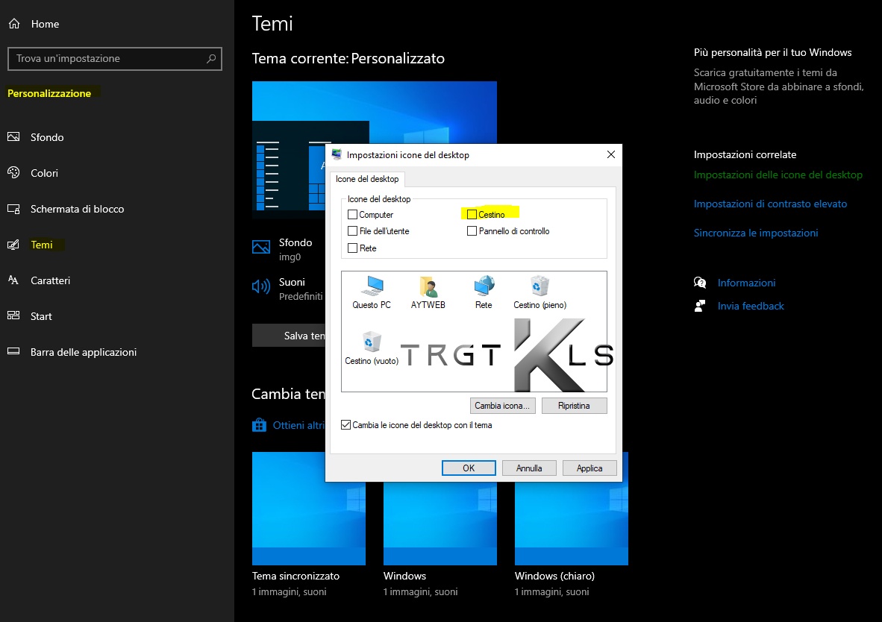This screenshot has width=882, height=622.
Task: Select the Cestino (vuoto) icon
Action: [x=371, y=343]
